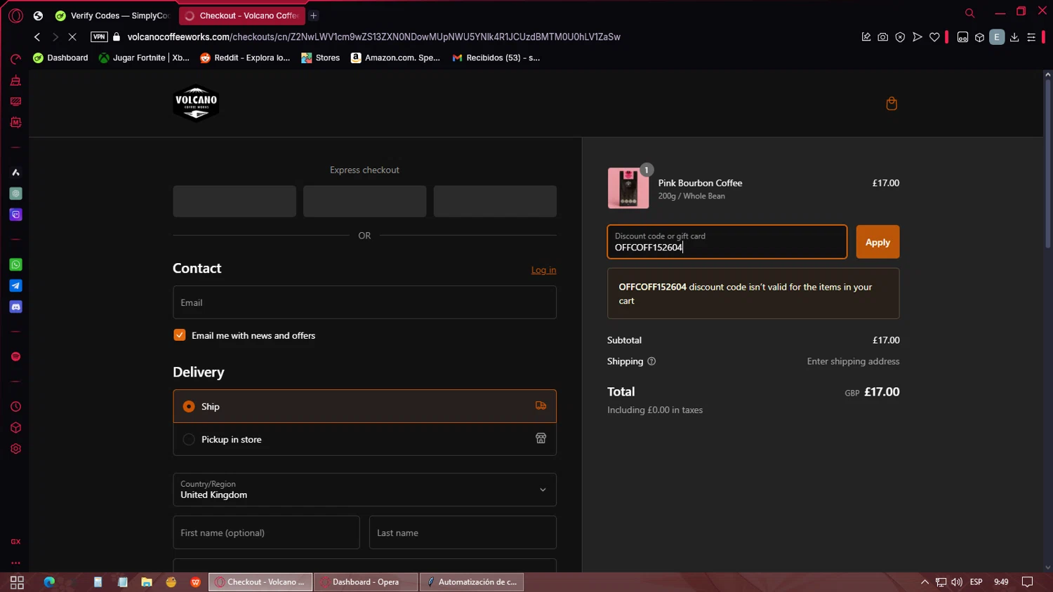Open settings gear in the sidebar

15,449
